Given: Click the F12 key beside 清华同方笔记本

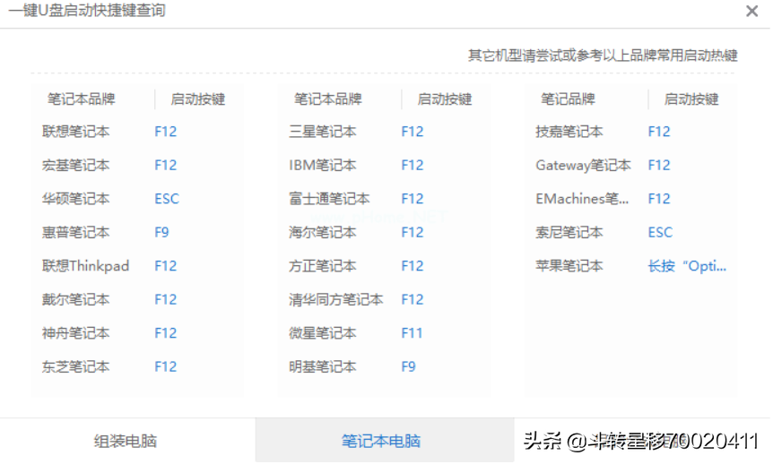Looking at the screenshot, I should click(413, 299).
